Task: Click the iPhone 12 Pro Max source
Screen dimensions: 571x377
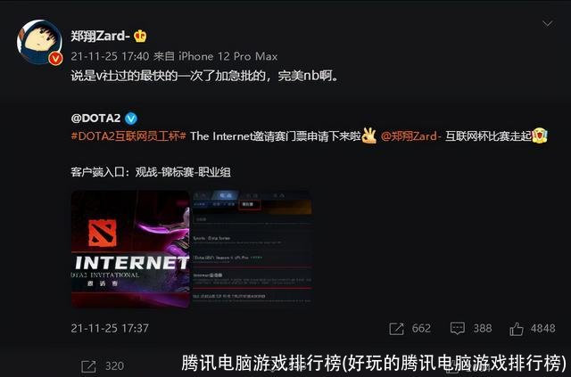Action: 228,56
